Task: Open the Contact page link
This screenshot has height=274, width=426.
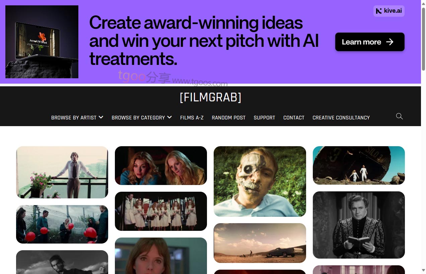Action: tap(294, 118)
